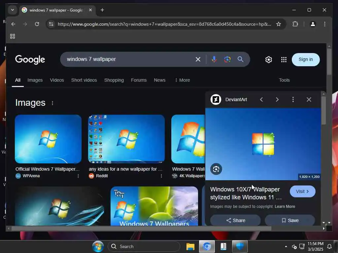
Task: Open the WPArena Windows 7 wallpaper thumbnail
Action: (48, 139)
